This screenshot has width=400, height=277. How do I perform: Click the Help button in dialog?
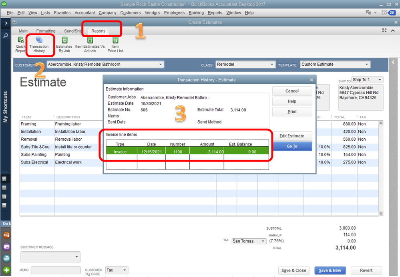tap(292, 101)
